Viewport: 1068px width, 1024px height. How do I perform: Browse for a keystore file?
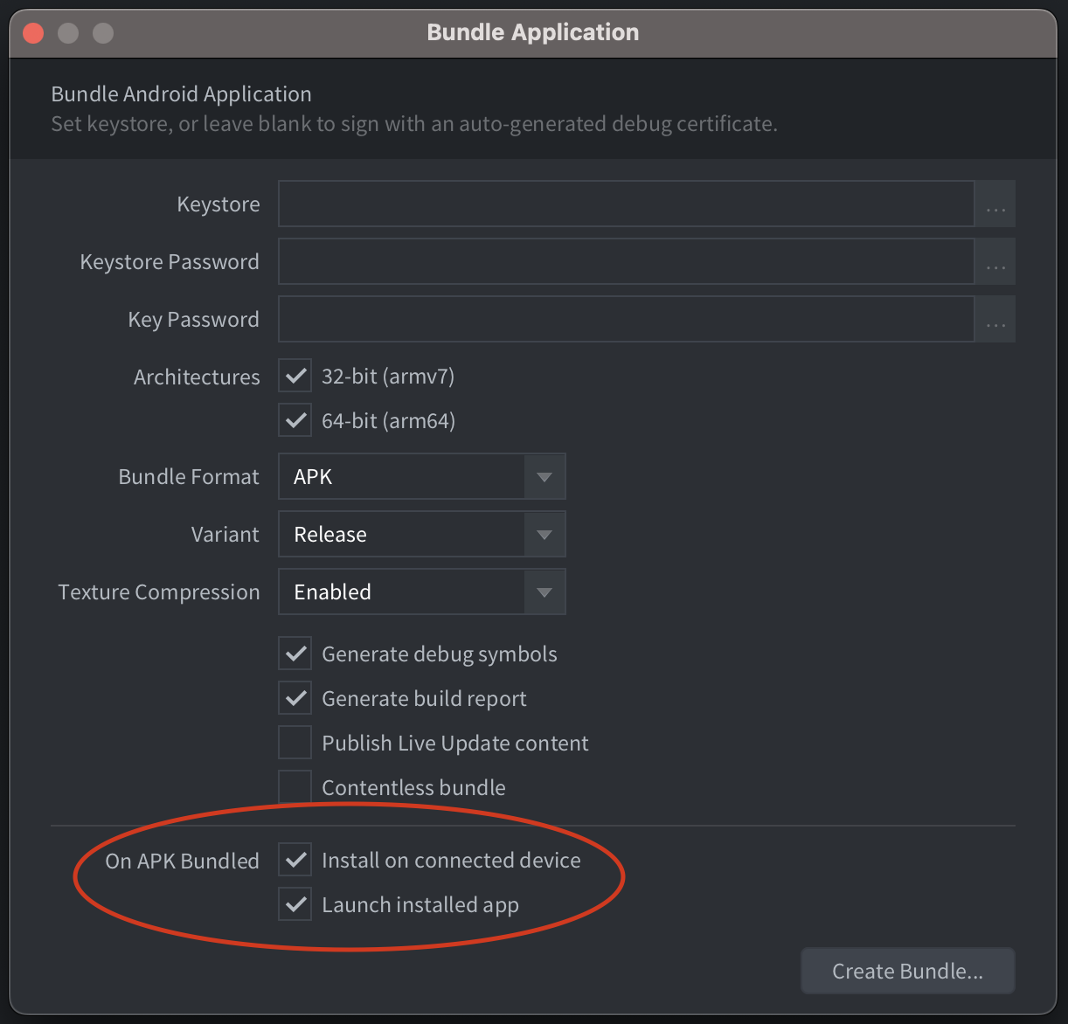[x=995, y=204]
